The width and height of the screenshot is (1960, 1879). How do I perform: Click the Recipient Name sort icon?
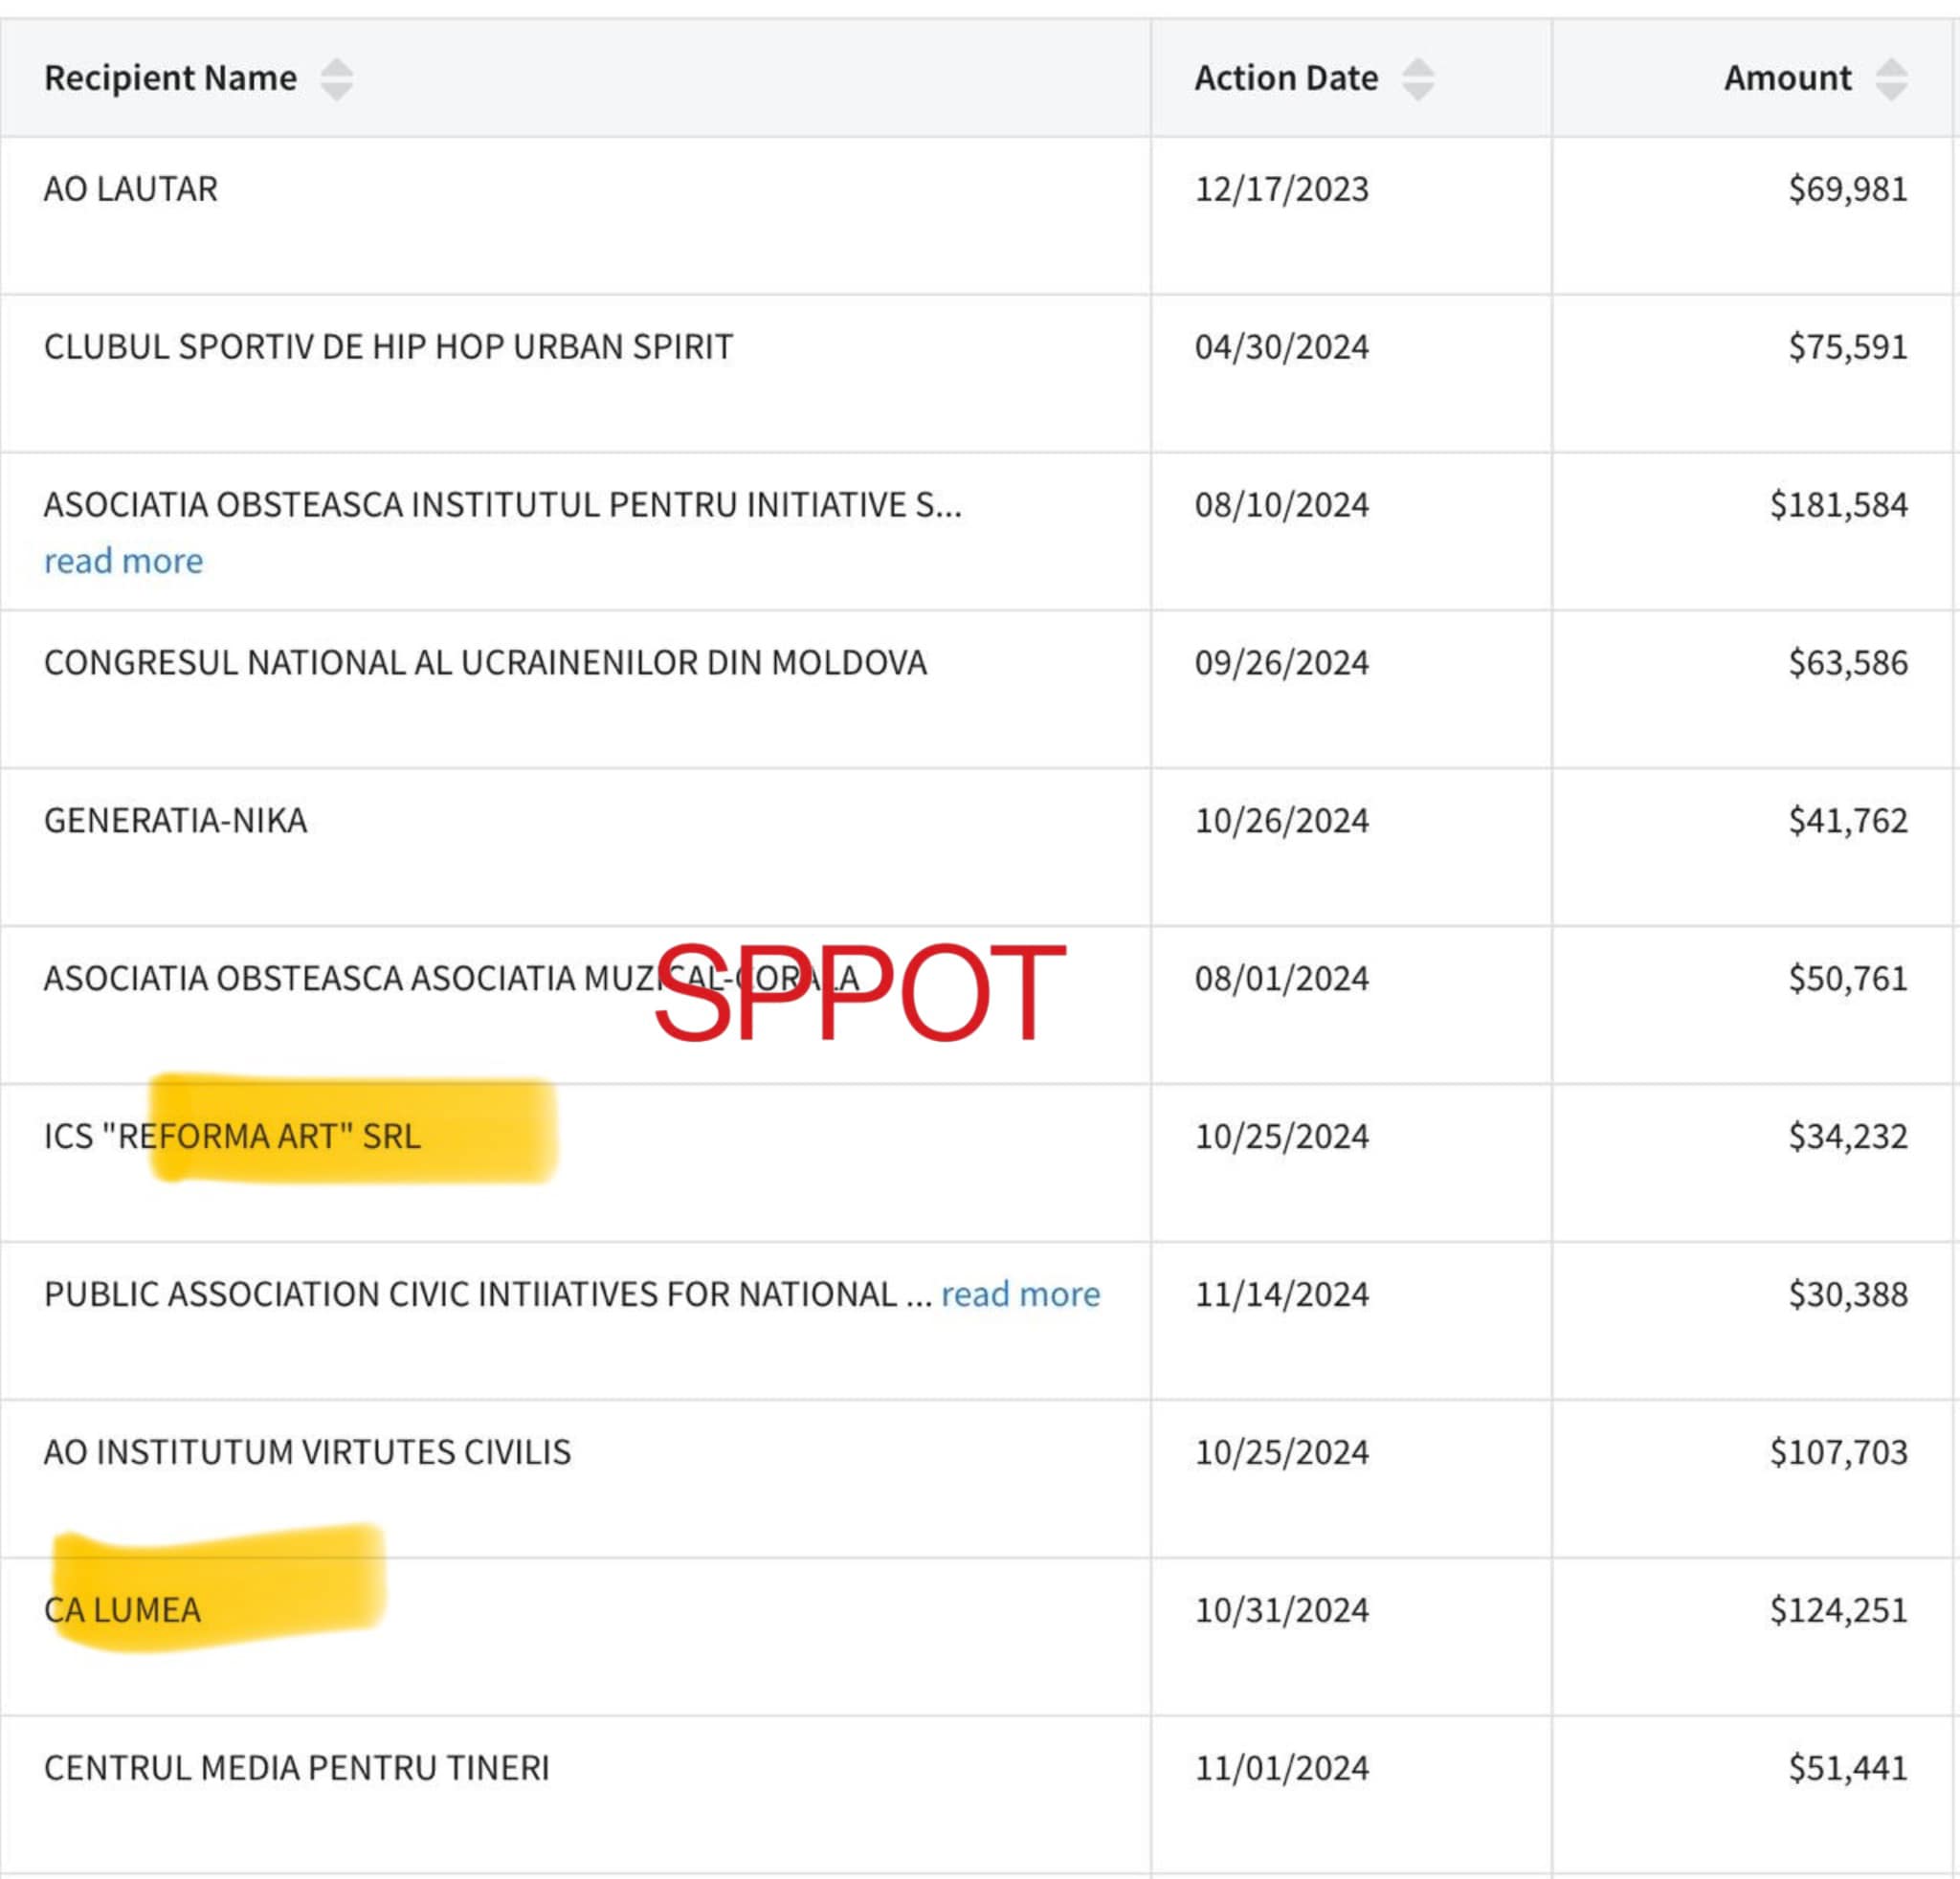click(x=336, y=79)
